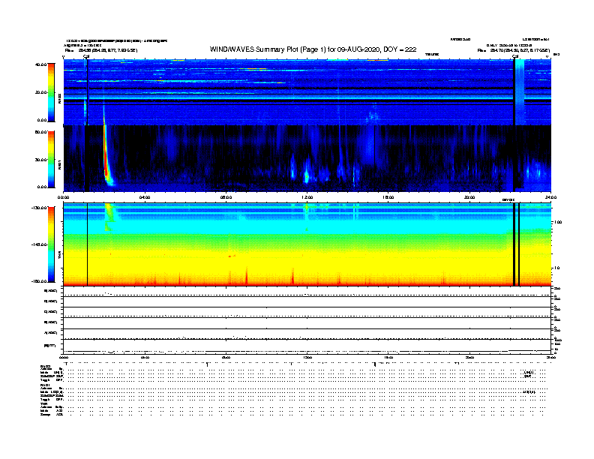Click the rotated RAD1 axis label

[60, 164]
